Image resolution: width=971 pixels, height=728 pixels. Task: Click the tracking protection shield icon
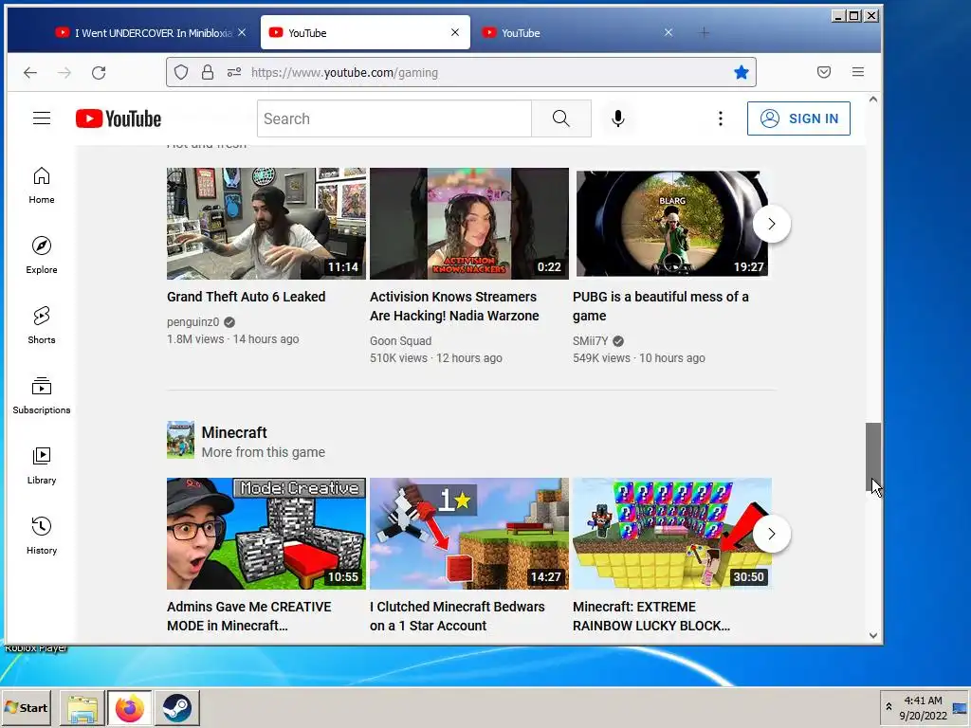pyautogui.click(x=181, y=72)
